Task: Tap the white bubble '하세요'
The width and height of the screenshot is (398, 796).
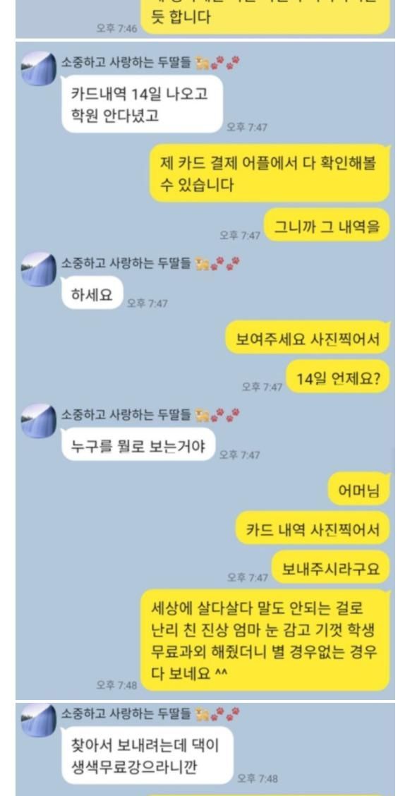Action: tap(92, 293)
